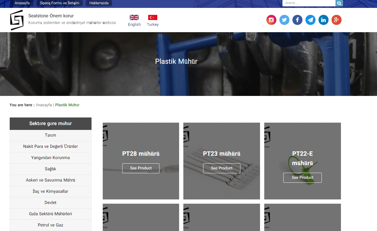The height and width of the screenshot is (231, 377).
Task: Open the Hakkımızda menu item
Action: pyautogui.click(x=99, y=3)
